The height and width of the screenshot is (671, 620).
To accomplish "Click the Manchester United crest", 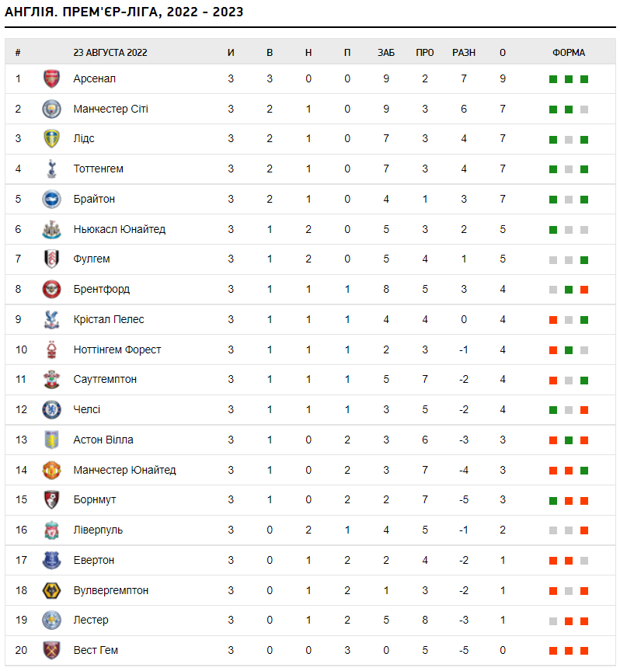I will 51,470.
